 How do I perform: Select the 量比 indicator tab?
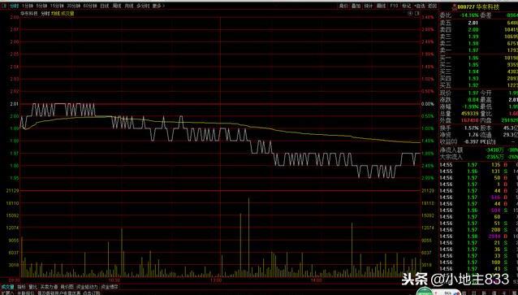coord(32,287)
